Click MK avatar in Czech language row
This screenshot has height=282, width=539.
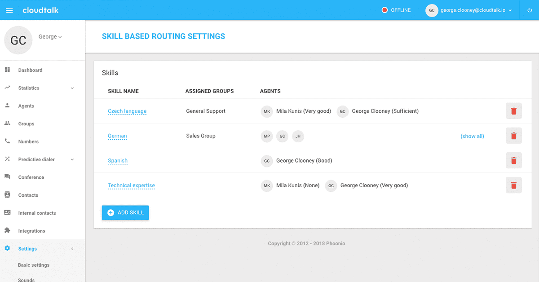[267, 111]
